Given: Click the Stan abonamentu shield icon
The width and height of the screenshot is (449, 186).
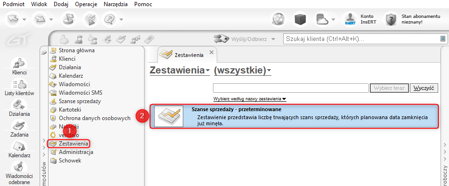Looking at the screenshot, I should (x=391, y=19).
